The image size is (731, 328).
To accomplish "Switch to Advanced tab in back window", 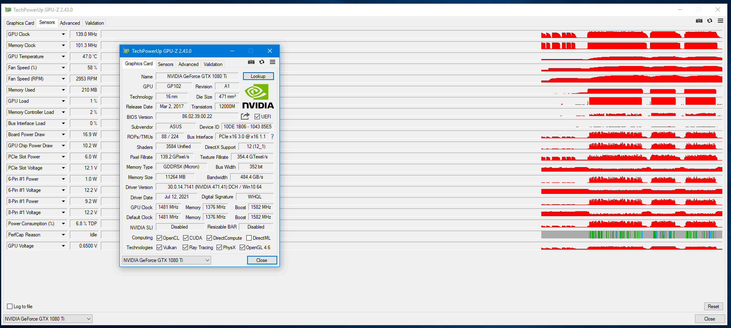I will (x=70, y=23).
